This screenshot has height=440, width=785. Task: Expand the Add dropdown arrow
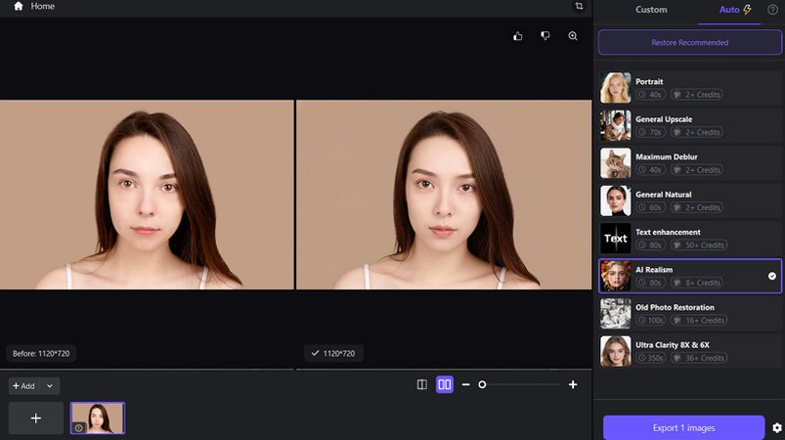click(50, 386)
